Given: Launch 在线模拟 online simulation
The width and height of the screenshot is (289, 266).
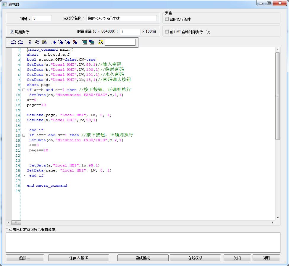Looking at the screenshot, I should click(195, 258).
